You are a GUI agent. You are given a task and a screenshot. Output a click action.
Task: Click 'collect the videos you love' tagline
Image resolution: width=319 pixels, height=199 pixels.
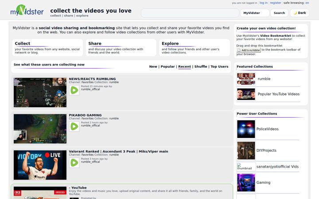pyautogui.click(x=91, y=11)
